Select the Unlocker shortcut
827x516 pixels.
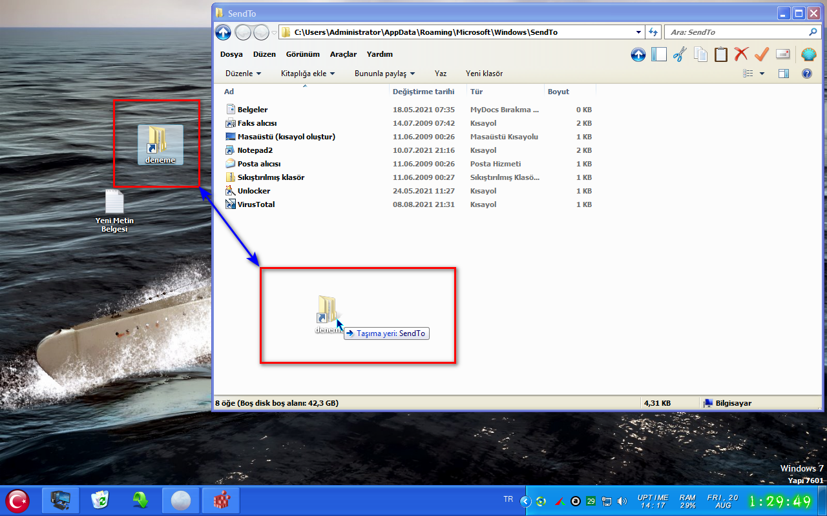(254, 191)
